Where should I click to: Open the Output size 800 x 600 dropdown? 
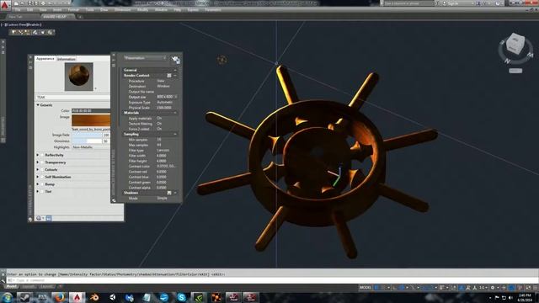[167, 97]
